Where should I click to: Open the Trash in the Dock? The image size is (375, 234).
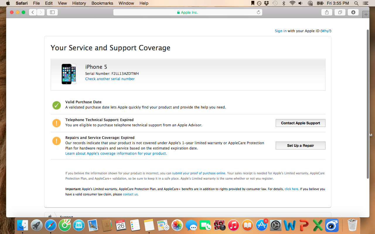click(352, 226)
